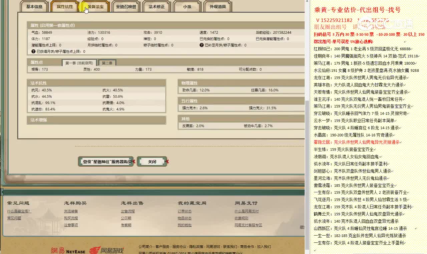This screenshot has width=427, height=254.
Task: Select 第一套 (当前启用) attribute set tab
Action: [x=79, y=63]
